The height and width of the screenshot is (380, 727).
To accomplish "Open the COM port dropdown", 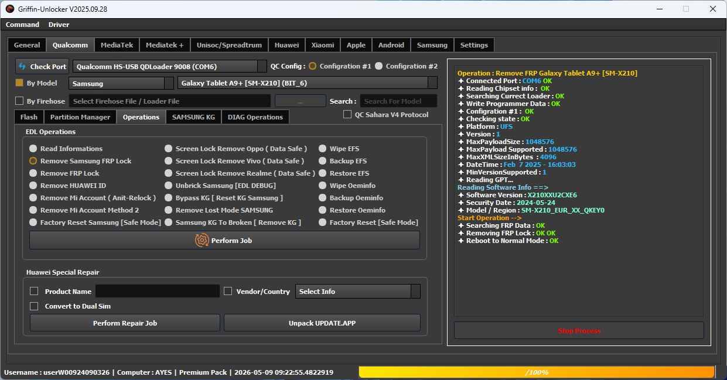I will 169,66.
